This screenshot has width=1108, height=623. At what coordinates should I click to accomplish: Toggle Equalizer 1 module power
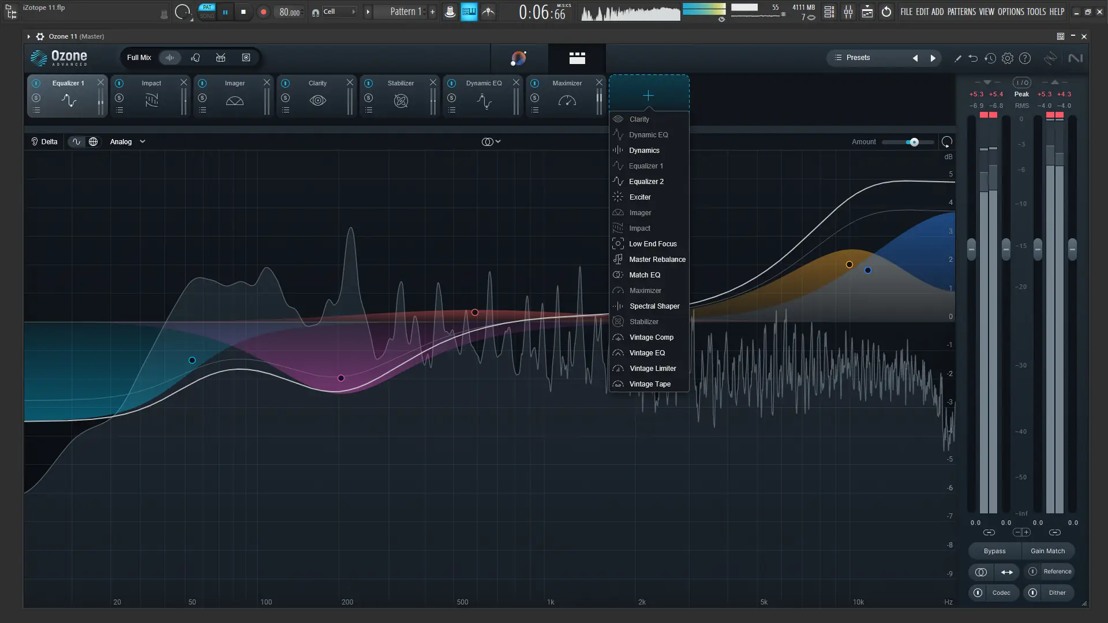(x=36, y=83)
